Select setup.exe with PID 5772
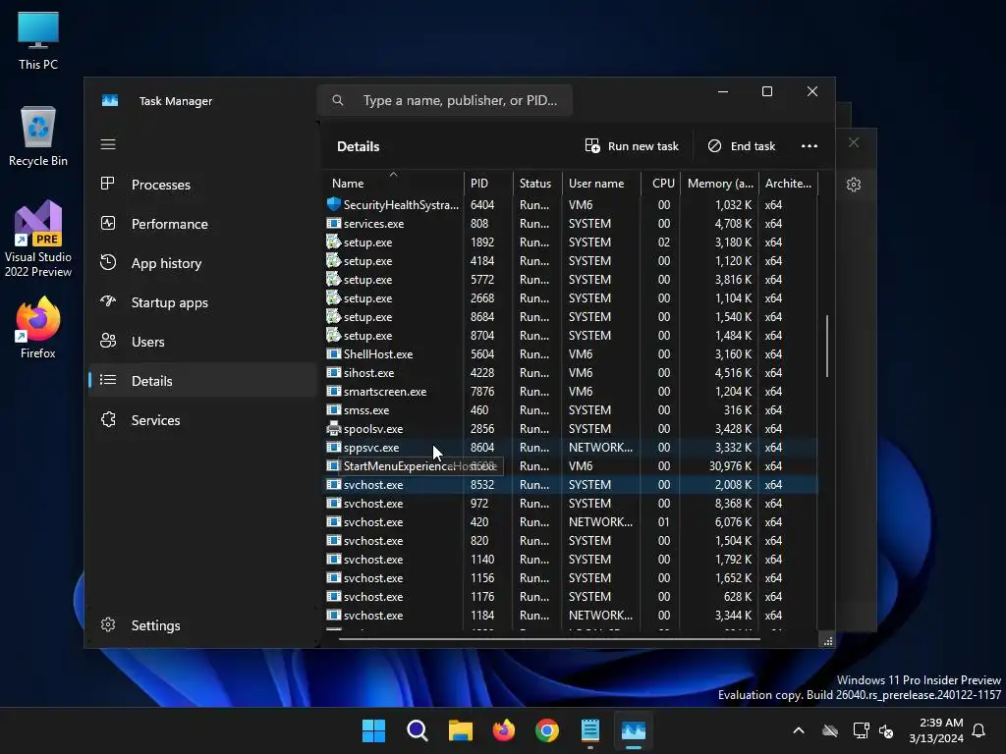The width and height of the screenshot is (1006, 754). pyautogui.click(x=570, y=280)
